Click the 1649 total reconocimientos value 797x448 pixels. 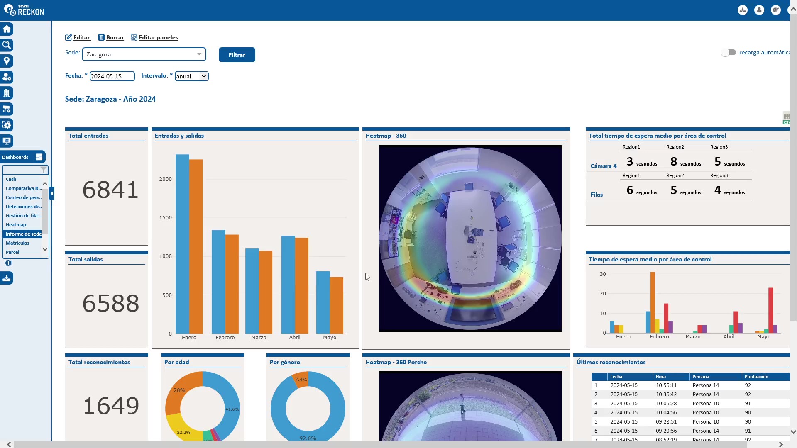pyautogui.click(x=111, y=406)
